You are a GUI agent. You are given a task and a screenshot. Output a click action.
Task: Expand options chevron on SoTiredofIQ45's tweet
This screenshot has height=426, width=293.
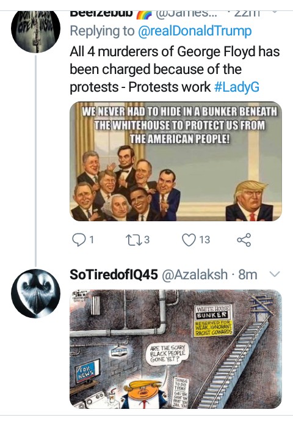[275, 274]
